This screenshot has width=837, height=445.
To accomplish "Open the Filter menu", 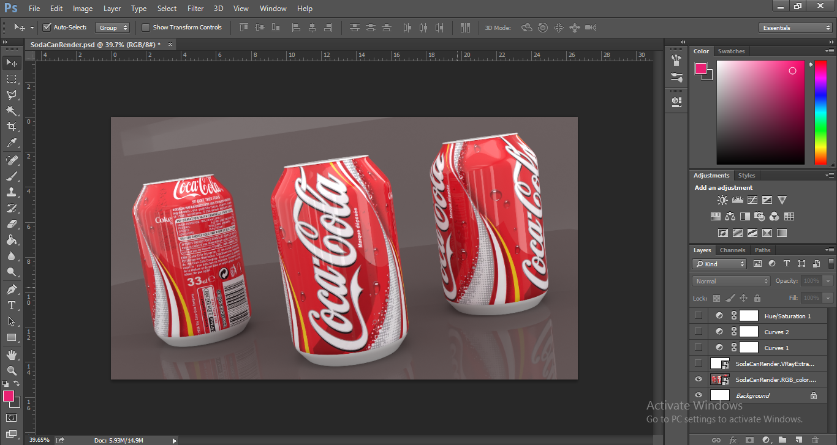I will click(195, 9).
